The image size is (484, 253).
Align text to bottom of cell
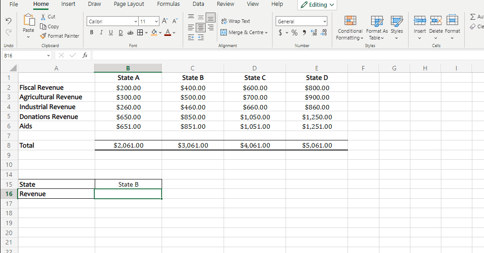[x=211, y=18]
